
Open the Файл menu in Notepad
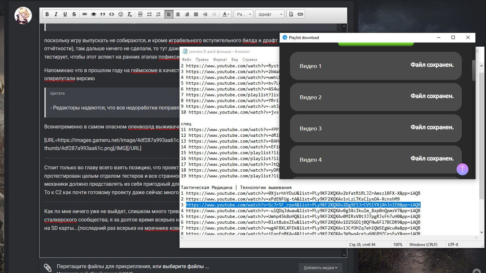pos(186,60)
